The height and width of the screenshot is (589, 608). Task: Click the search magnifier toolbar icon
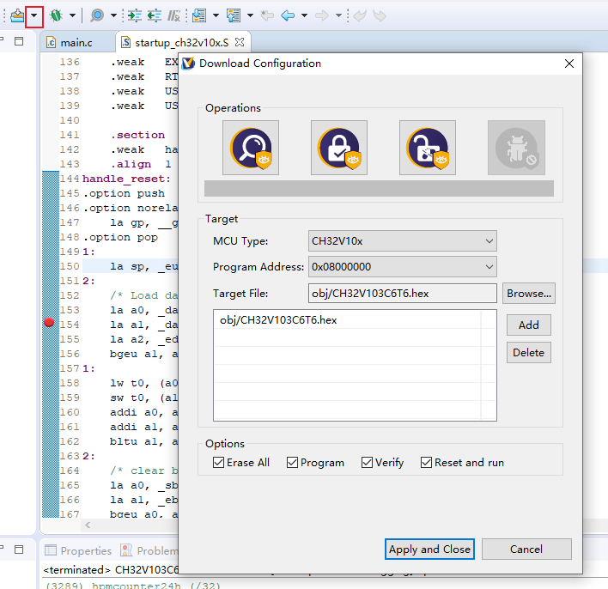click(x=97, y=15)
